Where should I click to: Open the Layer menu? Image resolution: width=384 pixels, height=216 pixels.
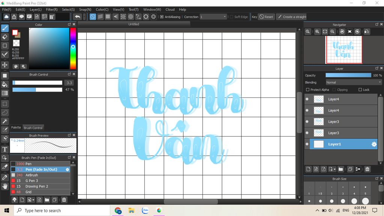coord(36,9)
